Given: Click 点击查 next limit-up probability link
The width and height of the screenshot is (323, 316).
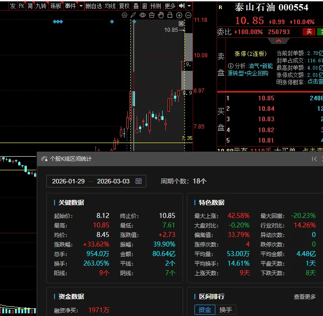Looking at the screenshot, I should coord(315,82).
